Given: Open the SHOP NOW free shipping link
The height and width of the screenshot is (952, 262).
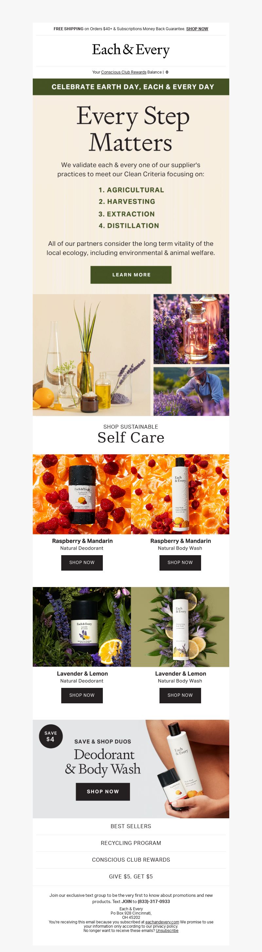Looking at the screenshot, I should pos(197,29).
